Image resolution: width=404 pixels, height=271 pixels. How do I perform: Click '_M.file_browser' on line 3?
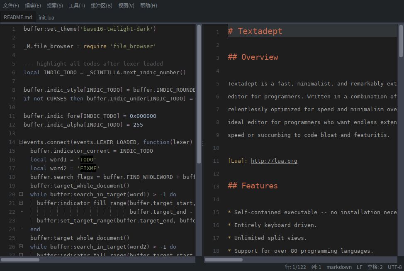[x=49, y=46]
